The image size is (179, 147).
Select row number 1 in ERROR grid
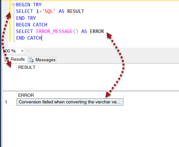pyautogui.click(x=10, y=102)
